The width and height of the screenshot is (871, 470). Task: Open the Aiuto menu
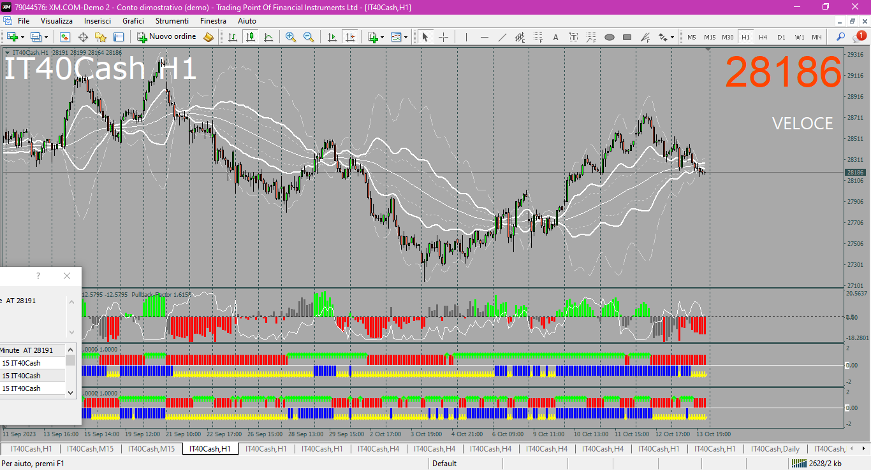(247, 21)
